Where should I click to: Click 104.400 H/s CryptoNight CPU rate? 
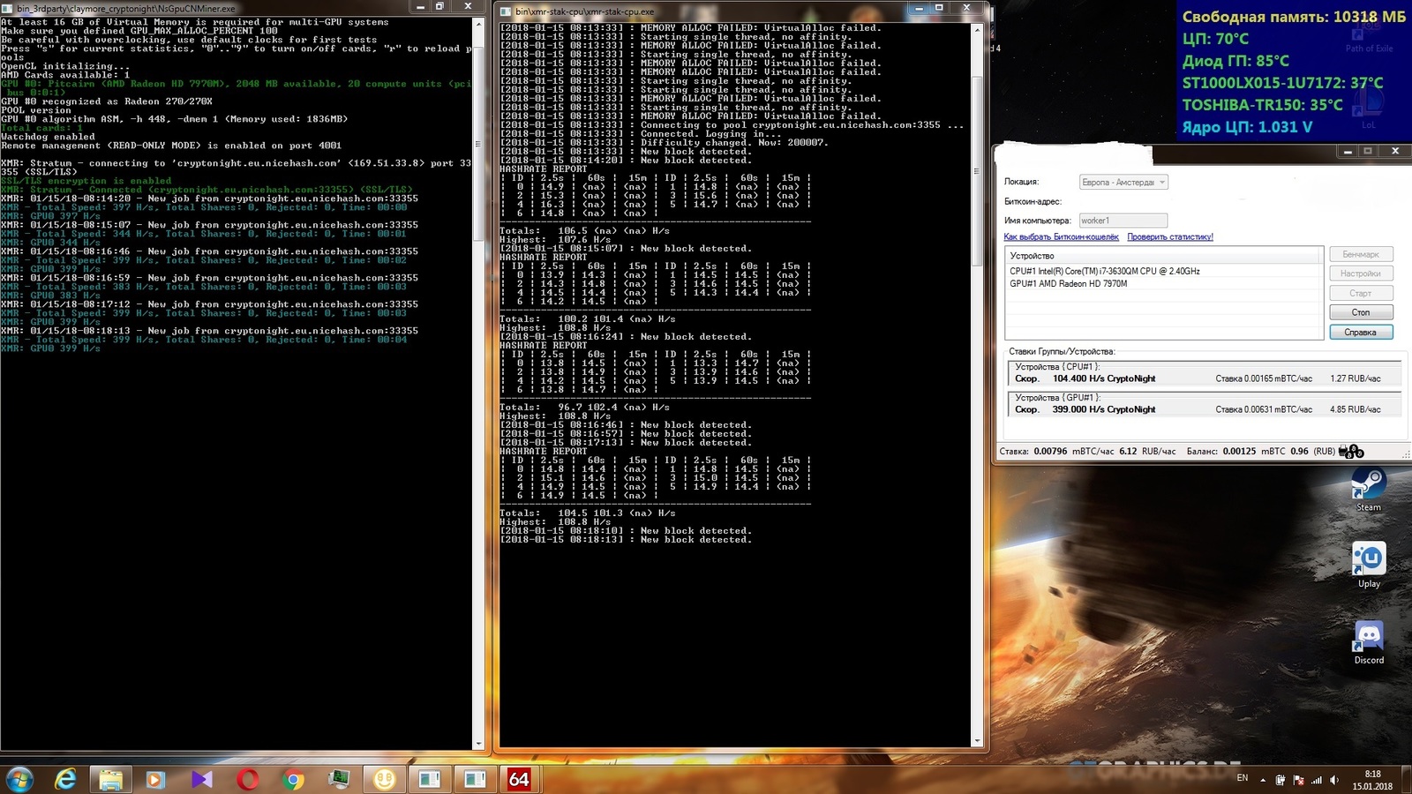(x=1104, y=378)
